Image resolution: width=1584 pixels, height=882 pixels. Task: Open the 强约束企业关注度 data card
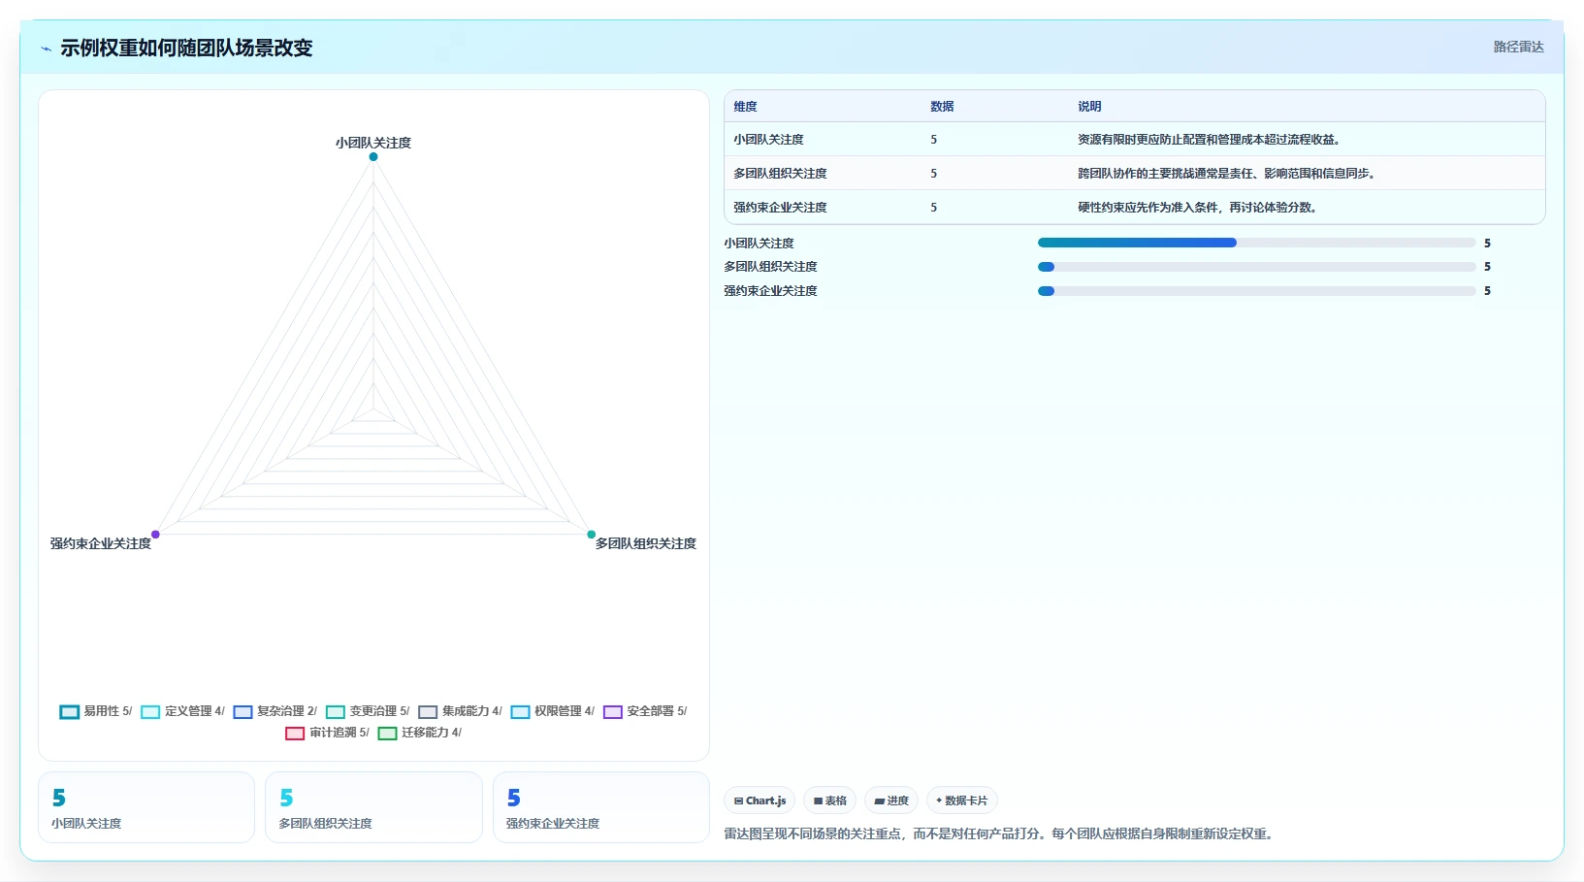click(x=601, y=807)
